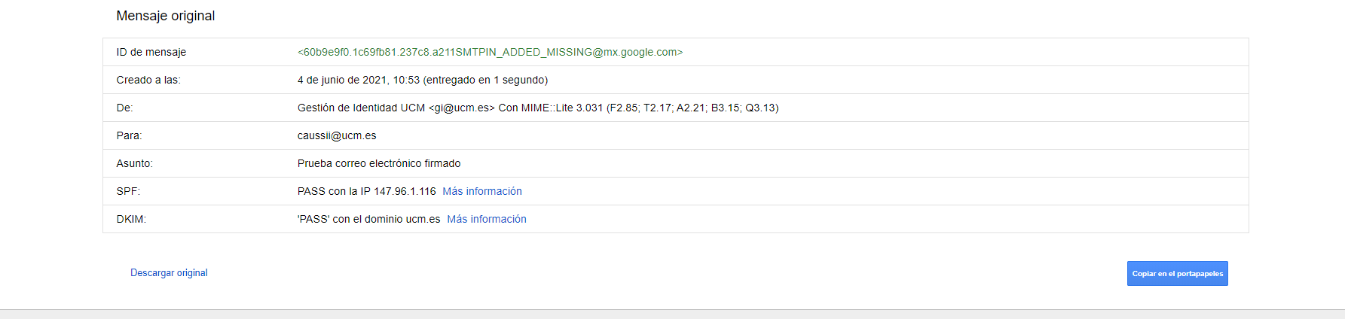The width and height of the screenshot is (1345, 319).
Task: Click the creation date 4 de junio de 2021
Action: tap(342, 80)
